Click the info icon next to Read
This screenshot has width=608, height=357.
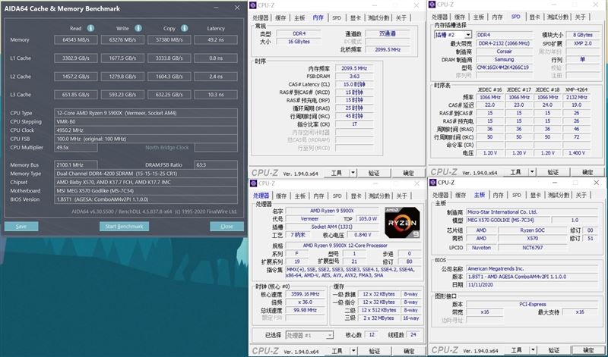[x=90, y=28]
